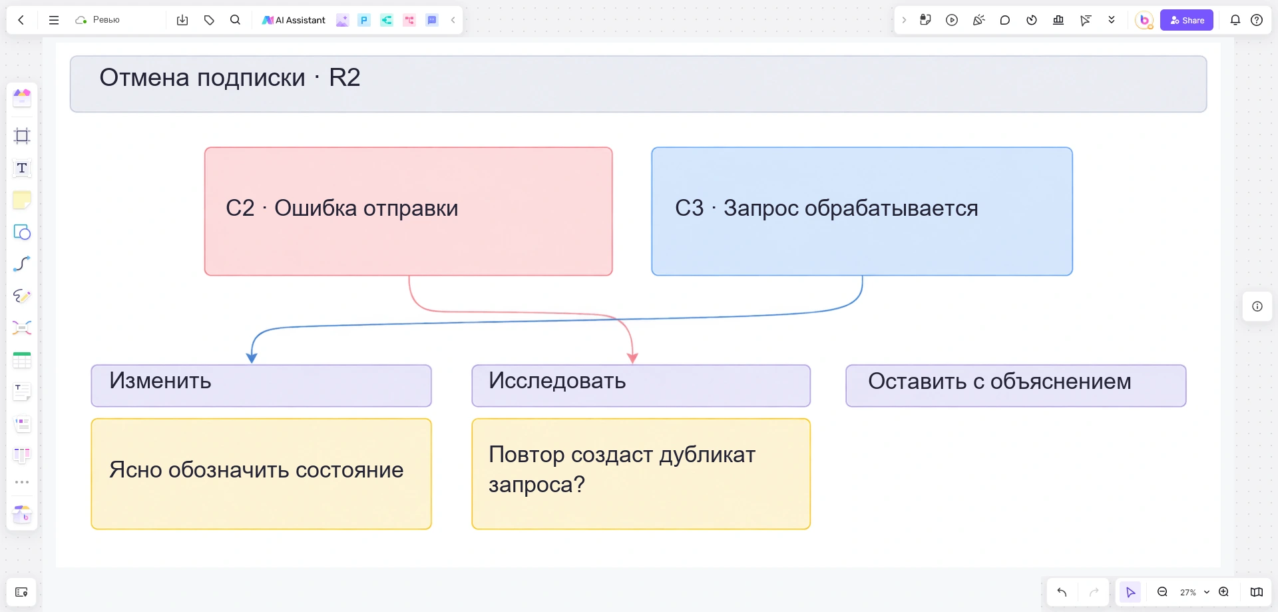Click the AI image generation icon
The image size is (1278, 612).
tap(342, 20)
